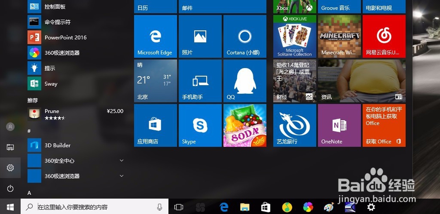440x214 pixels.
Task: Open the Microsoft Edge tile
Action: pos(155,36)
